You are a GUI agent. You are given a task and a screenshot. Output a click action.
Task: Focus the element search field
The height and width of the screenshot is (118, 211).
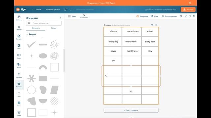click(x=44, y=23)
